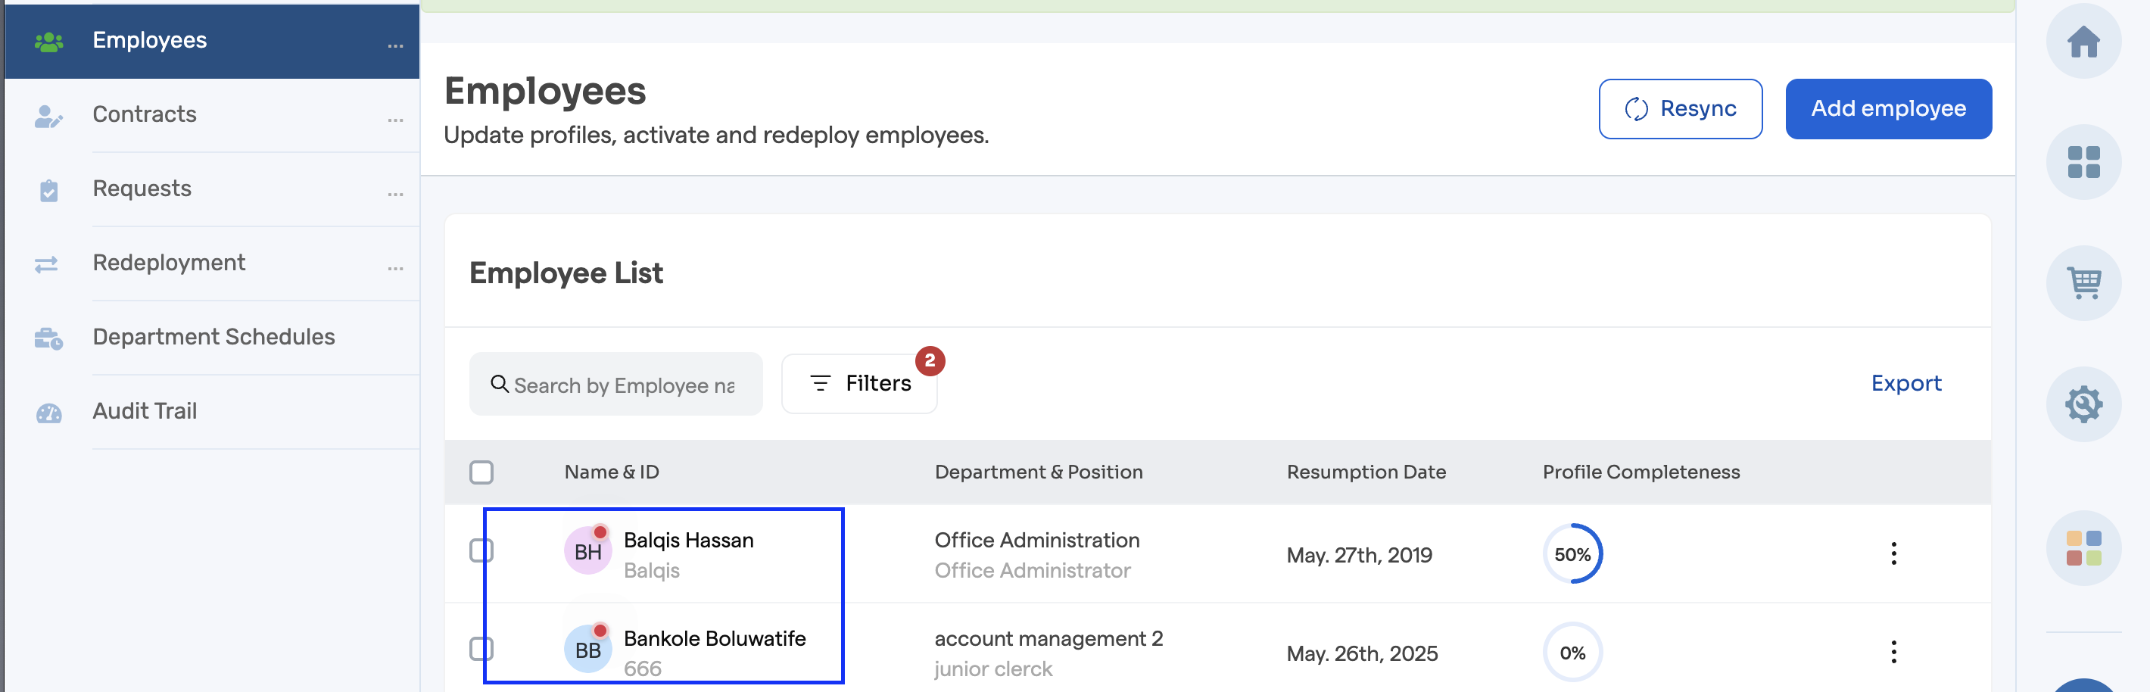This screenshot has width=2150, height=692.
Task: Click the 0% profile completeness ring
Action: 1572,653
